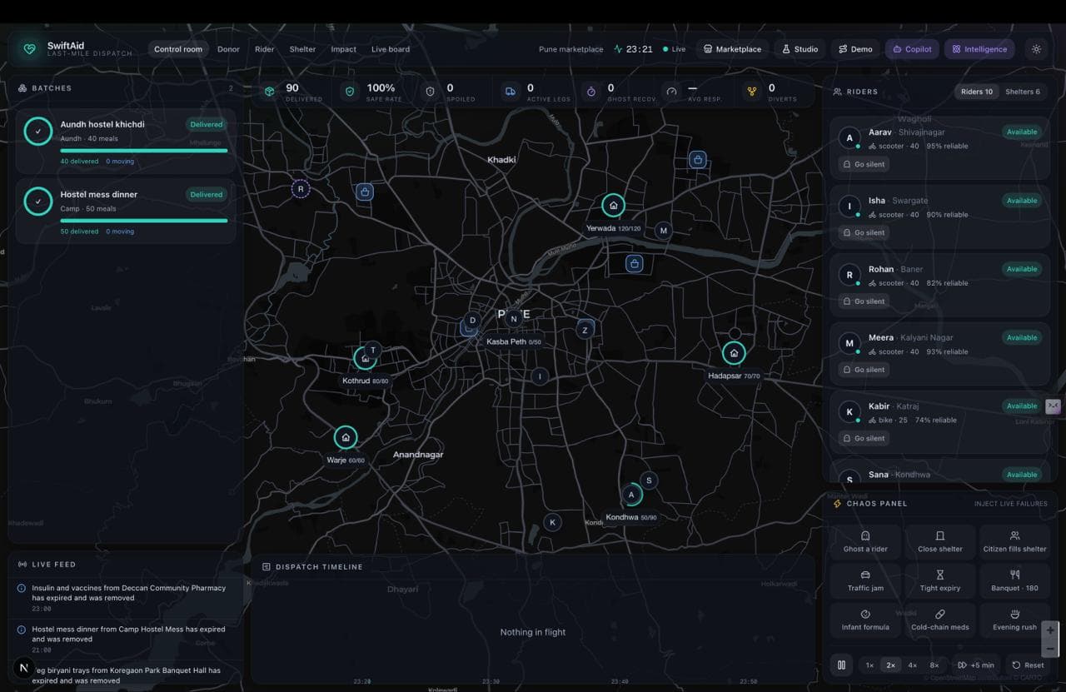This screenshot has height=692, width=1066.
Task: Toggle Go silent for Rohan
Action: (x=864, y=301)
